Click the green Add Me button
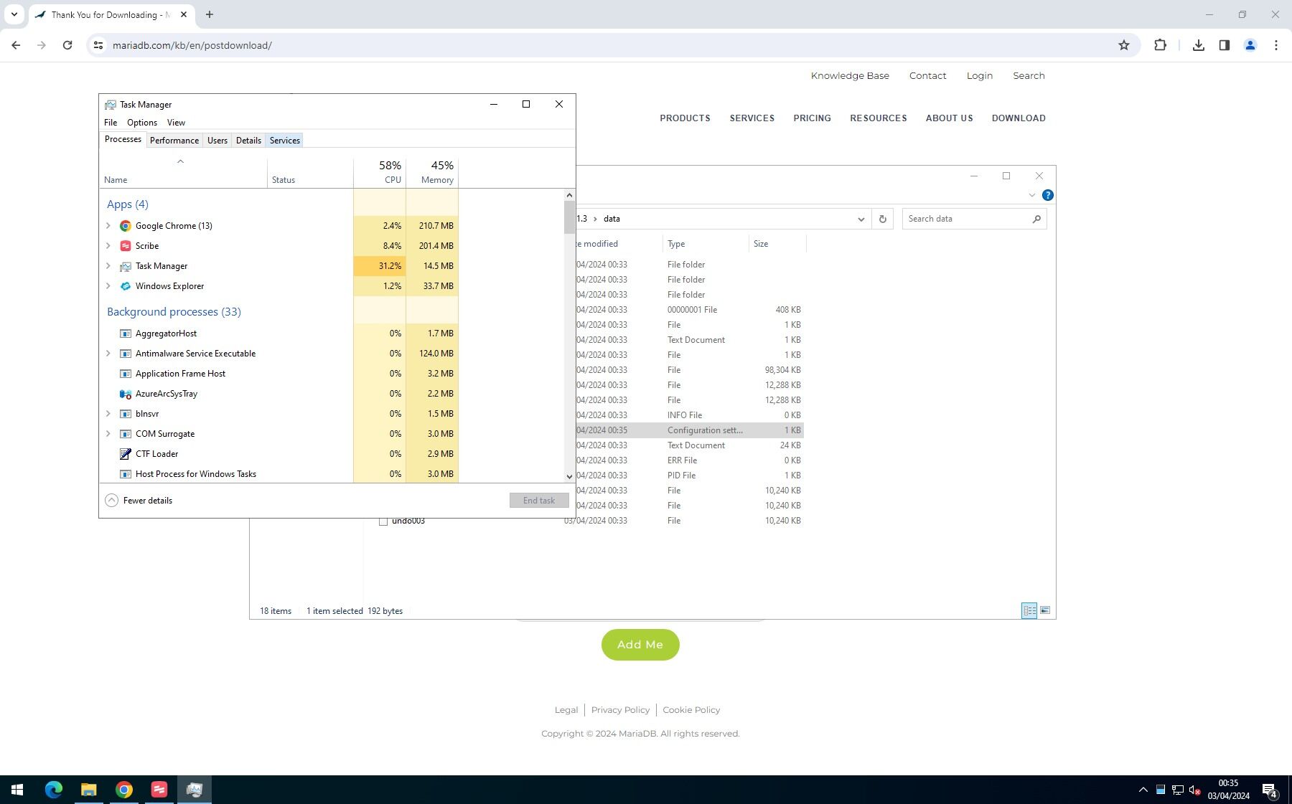The width and height of the screenshot is (1292, 804). tap(640, 645)
